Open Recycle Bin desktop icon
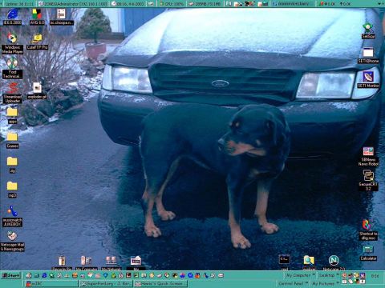Viewport: 385px width, 288px height. (62, 263)
